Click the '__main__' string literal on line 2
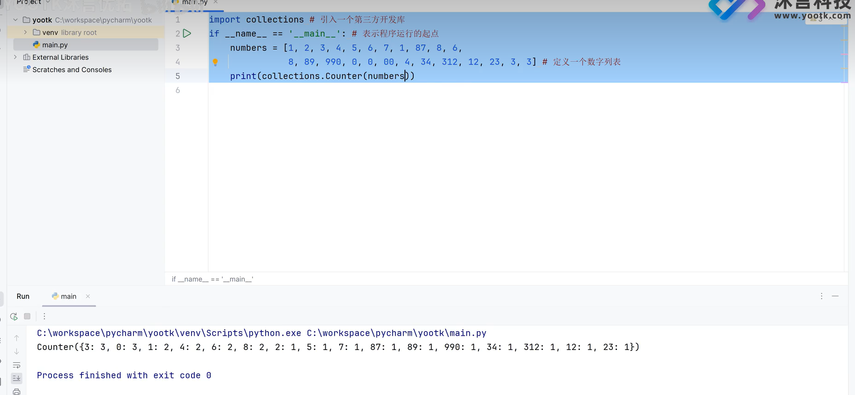 coord(315,34)
